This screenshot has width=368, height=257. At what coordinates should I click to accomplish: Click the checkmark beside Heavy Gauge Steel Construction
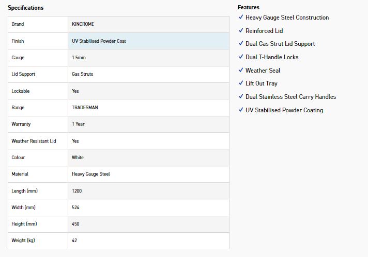(241, 17)
